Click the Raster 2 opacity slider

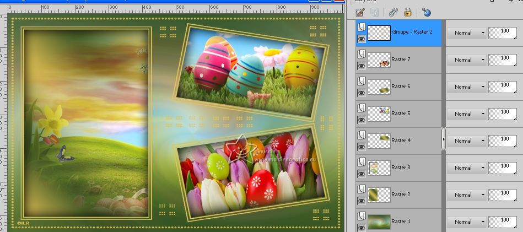point(503,195)
